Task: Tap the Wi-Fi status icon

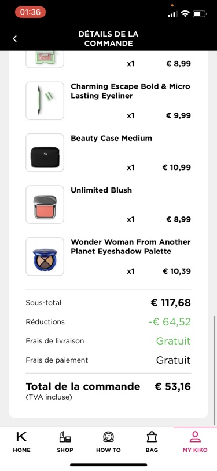Action: pos(186,14)
